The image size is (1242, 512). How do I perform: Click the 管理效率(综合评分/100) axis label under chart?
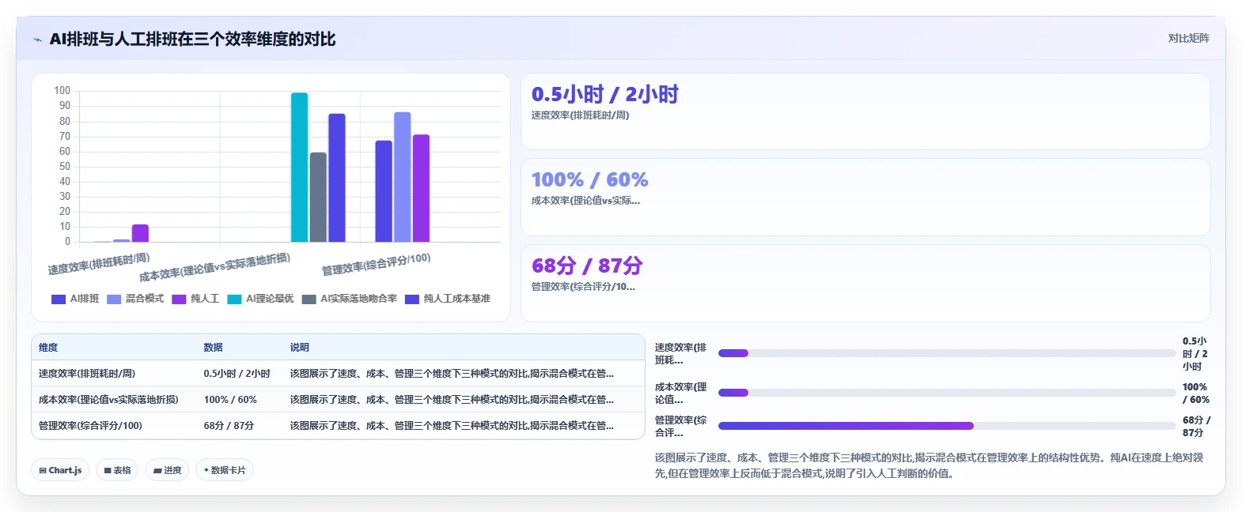(377, 264)
